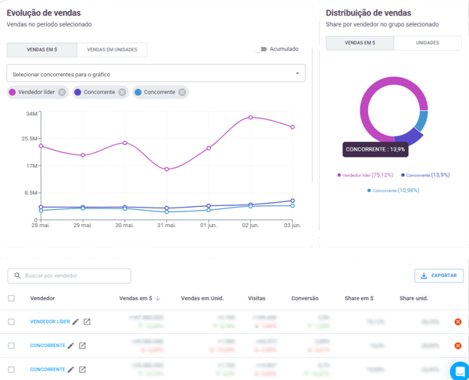Click the dropdown arrow of competitor selector
469x380 pixels.
click(x=297, y=73)
